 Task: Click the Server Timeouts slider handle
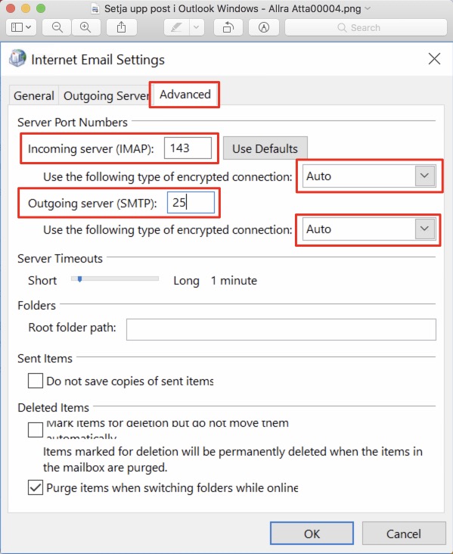pos(80,279)
